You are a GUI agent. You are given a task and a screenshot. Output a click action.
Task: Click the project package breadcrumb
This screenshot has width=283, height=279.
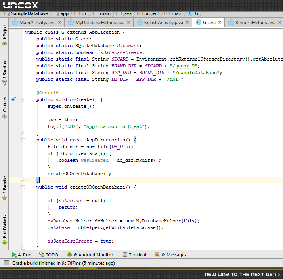tap(148, 13)
